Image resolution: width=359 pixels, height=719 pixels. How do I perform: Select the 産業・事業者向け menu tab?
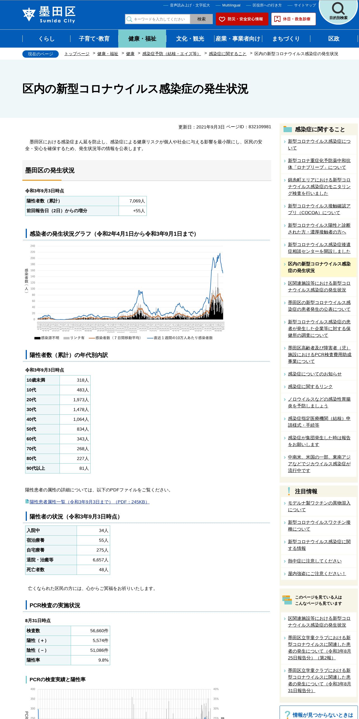point(238,39)
